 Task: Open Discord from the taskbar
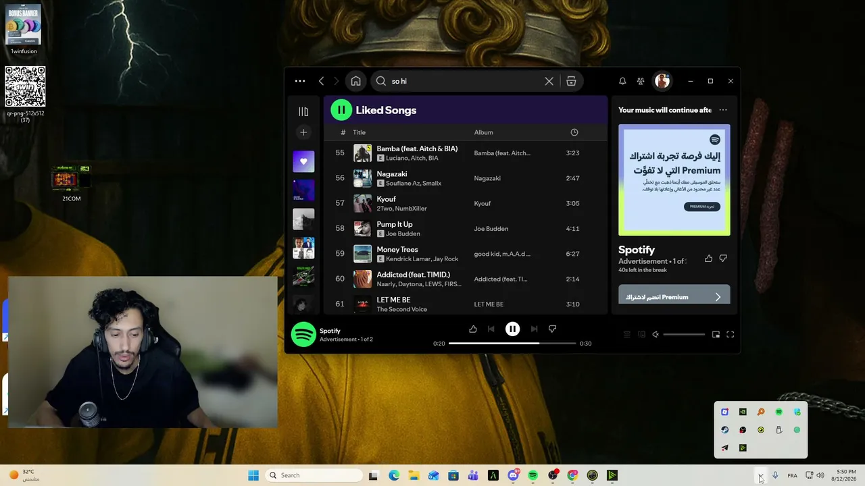click(x=513, y=475)
